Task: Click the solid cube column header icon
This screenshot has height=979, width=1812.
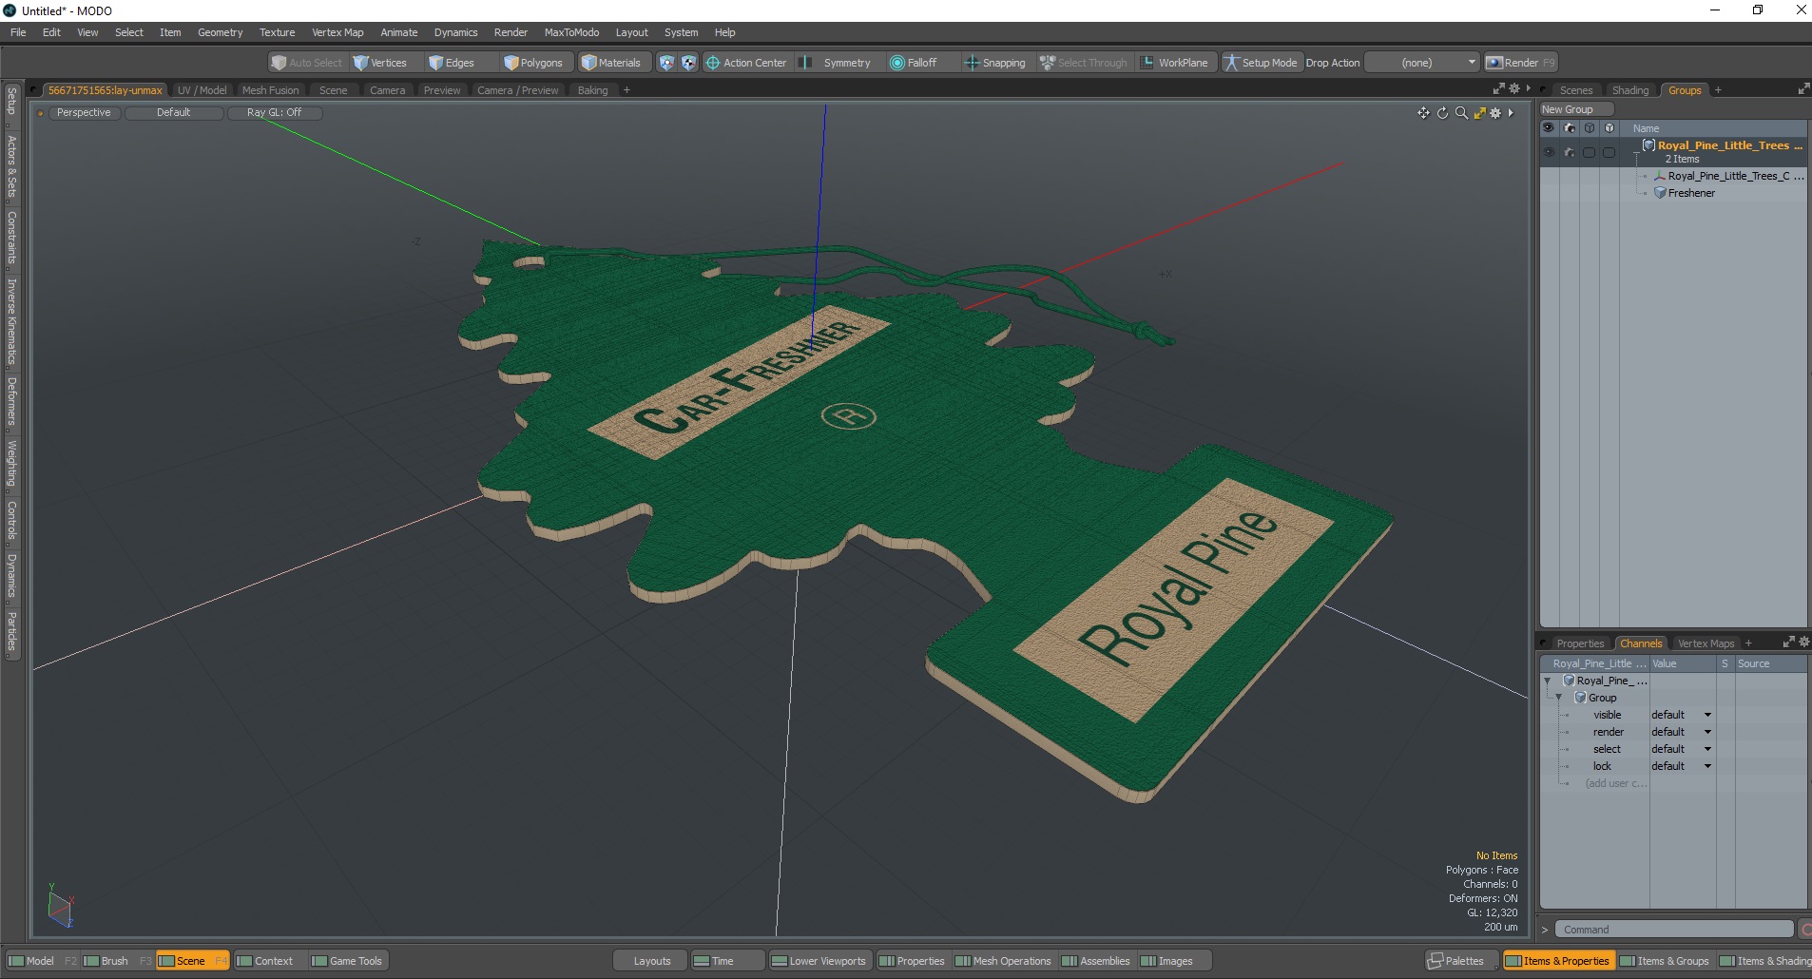Action: click(1609, 128)
